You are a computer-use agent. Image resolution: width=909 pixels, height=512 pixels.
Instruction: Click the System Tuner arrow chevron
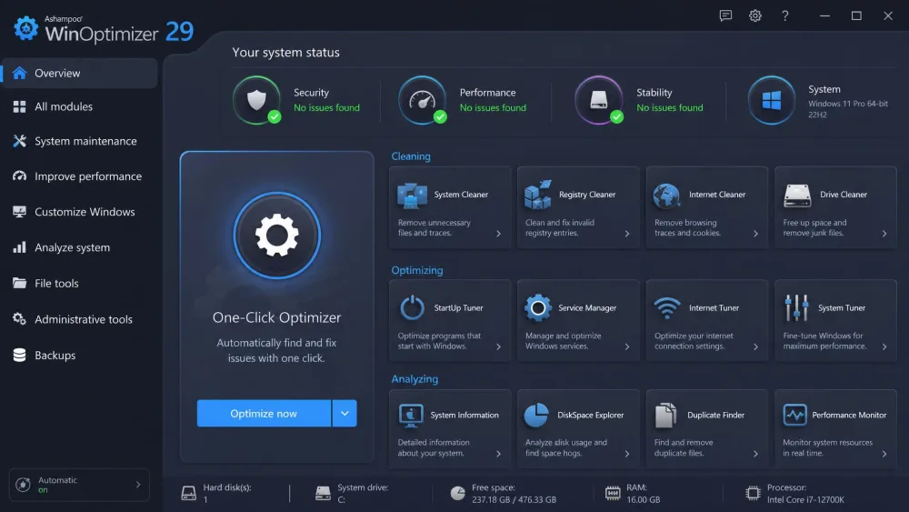tap(884, 346)
